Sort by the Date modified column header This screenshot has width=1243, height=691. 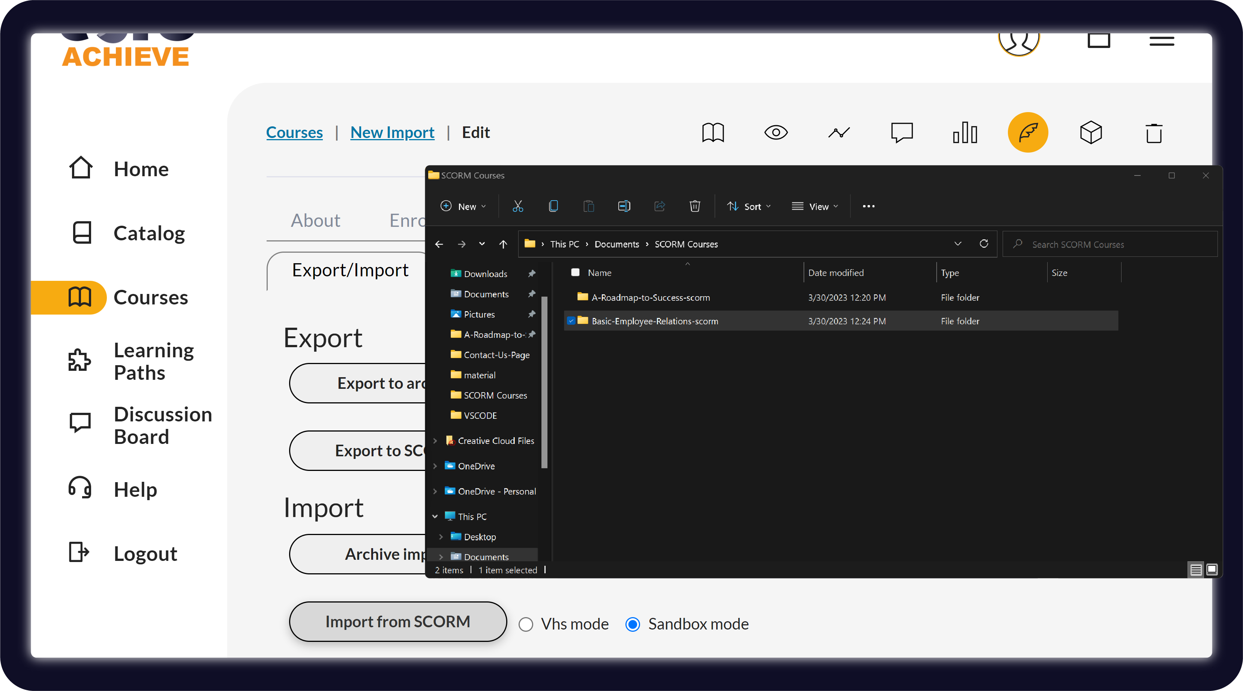(x=836, y=273)
